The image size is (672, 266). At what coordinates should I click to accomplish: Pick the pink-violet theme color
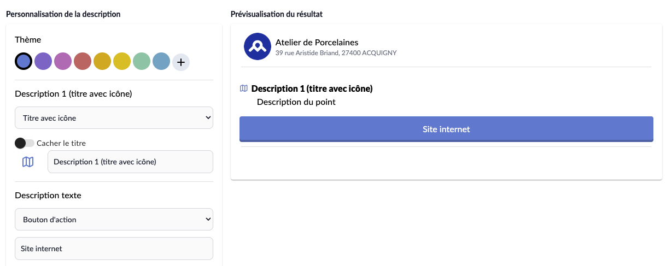63,62
